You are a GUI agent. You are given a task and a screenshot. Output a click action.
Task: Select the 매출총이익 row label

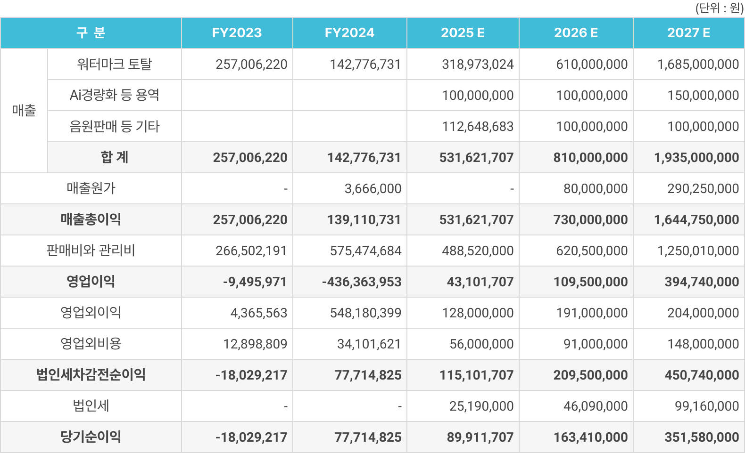click(x=91, y=219)
